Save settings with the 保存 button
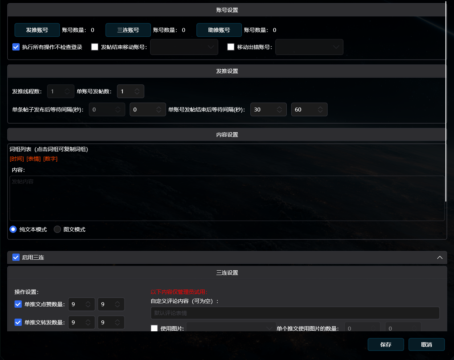The image size is (454, 360). click(x=385, y=345)
